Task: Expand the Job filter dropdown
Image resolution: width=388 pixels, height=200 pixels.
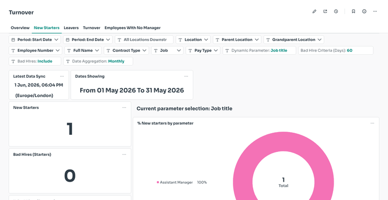Action: pos(167,51)
